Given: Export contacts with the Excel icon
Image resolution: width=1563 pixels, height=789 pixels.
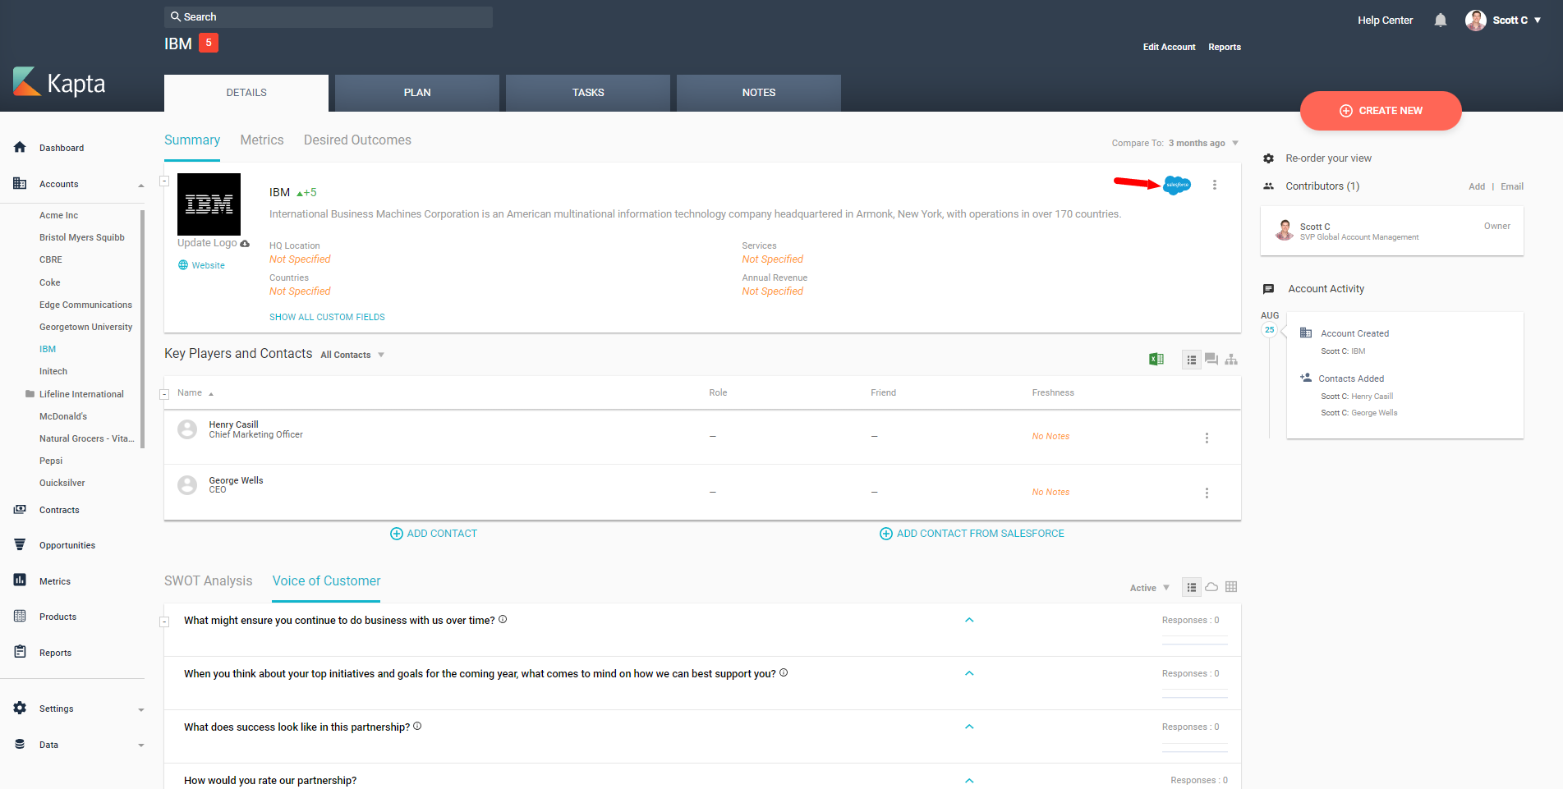Looking at the screenshot, I should [x=1156, y=359].
